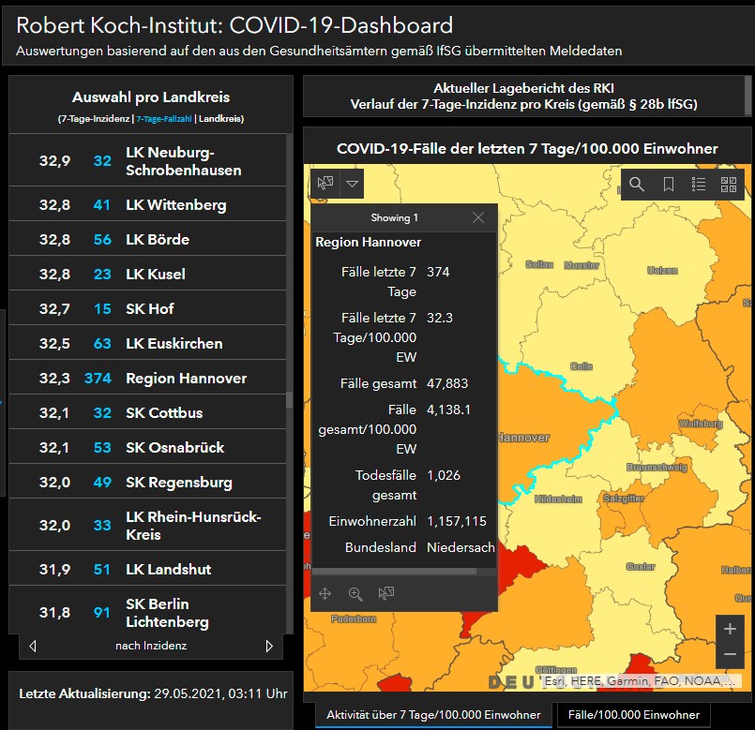The width and height of the screenshot is (755, 730).
Task: Open the select tool dropdown arrow
Action: [352, 184]
